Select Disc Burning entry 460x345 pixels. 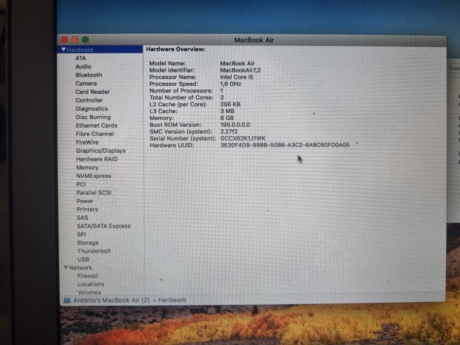tap(93, 117)
